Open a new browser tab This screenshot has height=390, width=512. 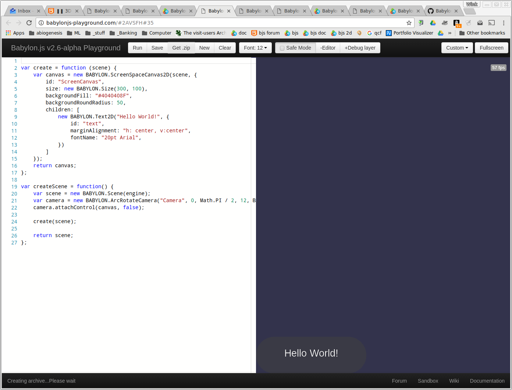pyautogui.click(x=469, y=11)
